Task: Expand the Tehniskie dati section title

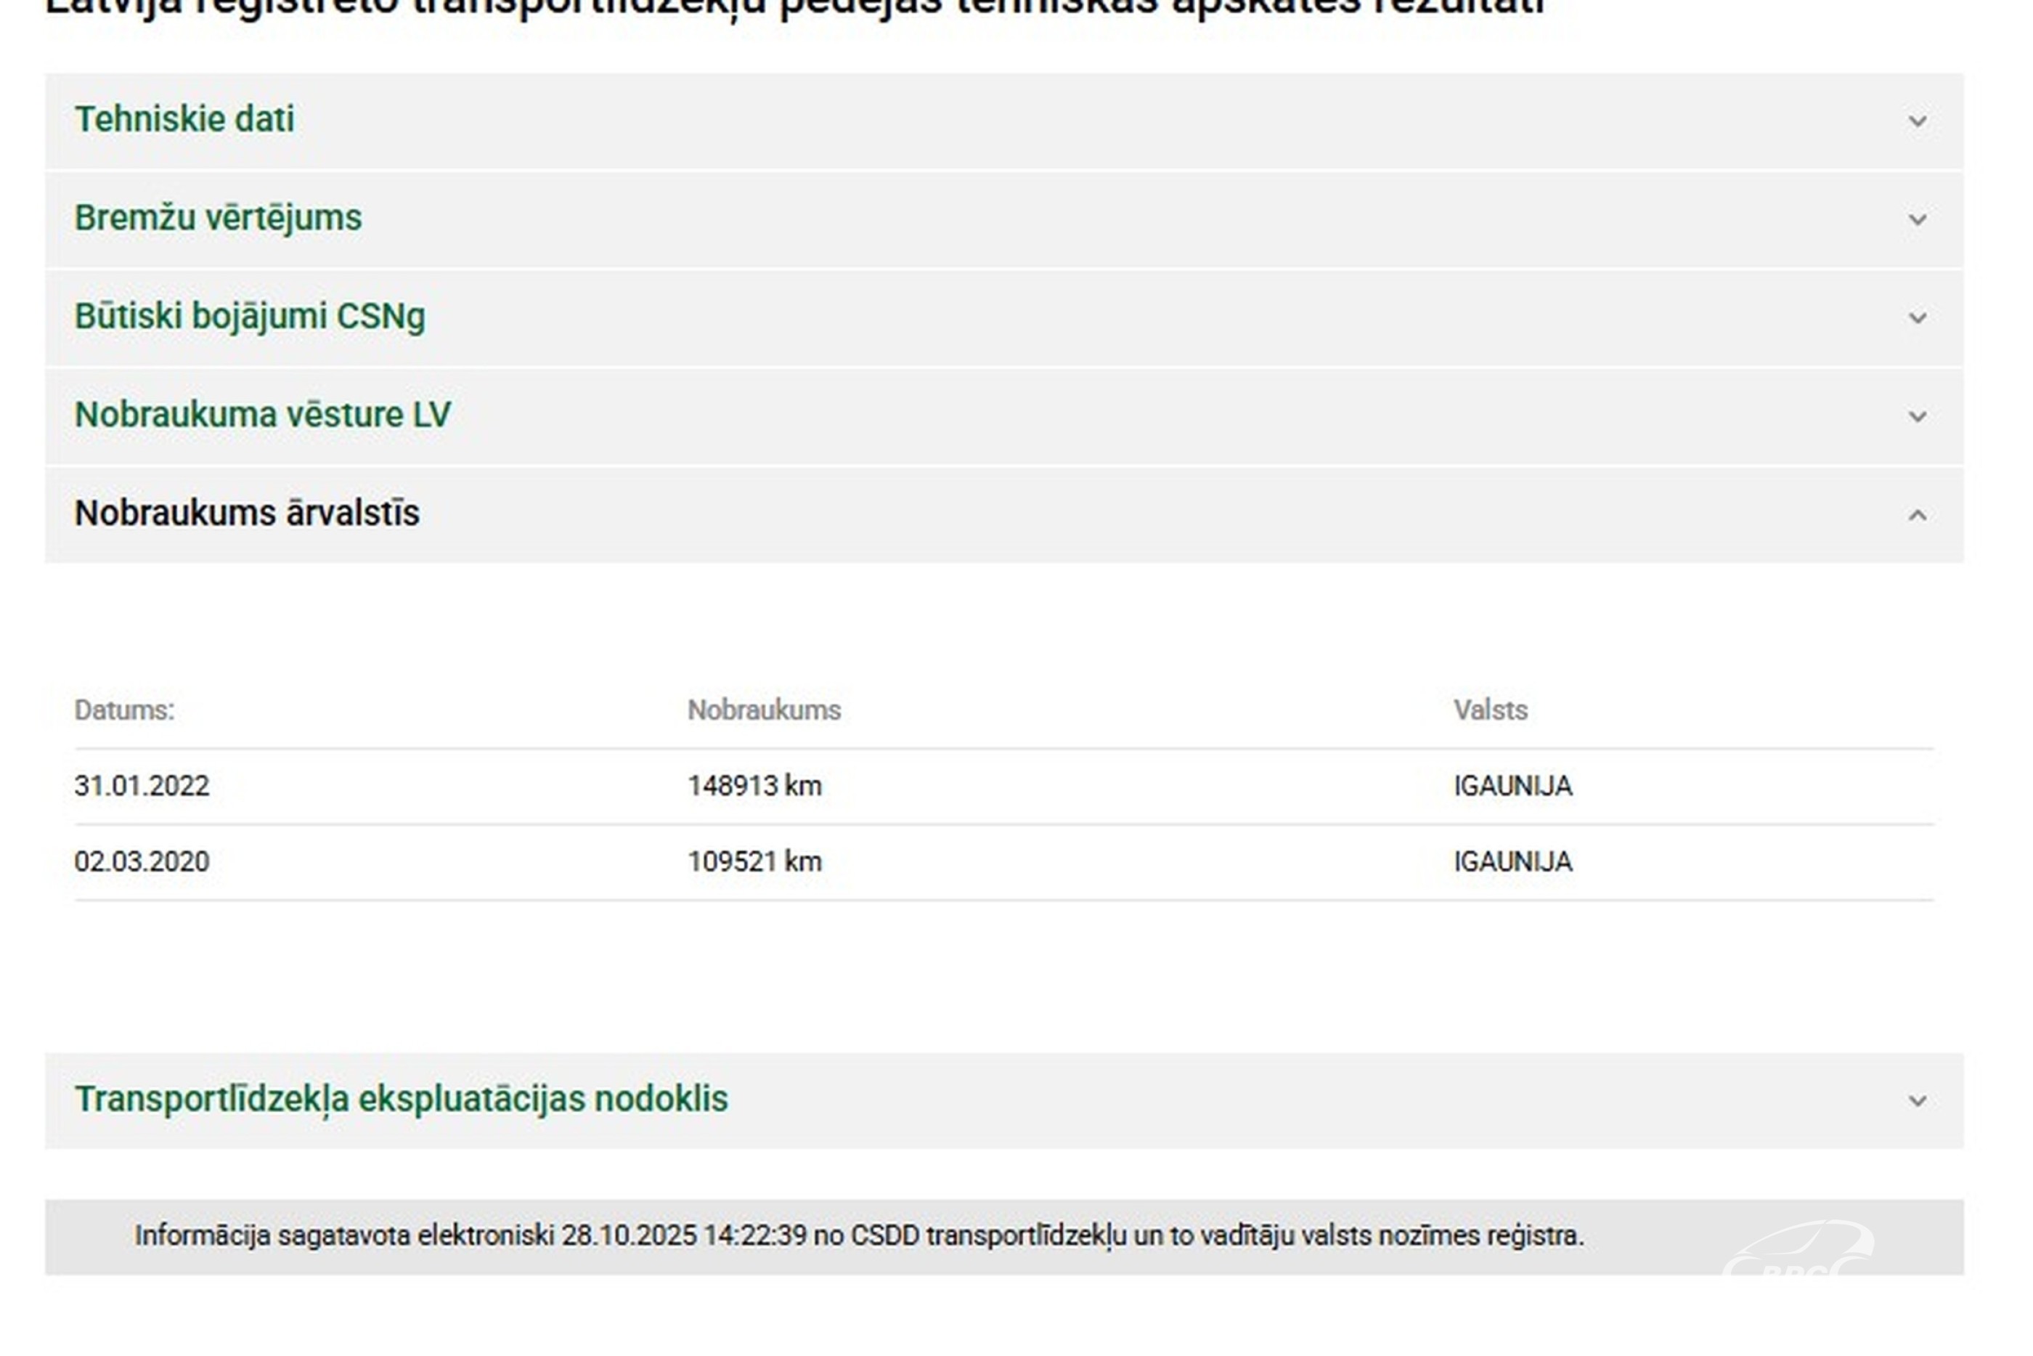Action: pos(184,119)
